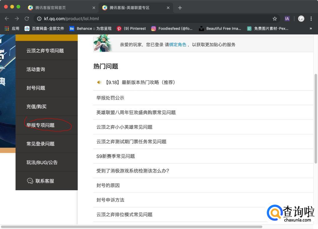The image size is (318, 229).
Task: Select the 腾讯客服-英雄联盟专区 tab
Action: (x=136, y=8)
